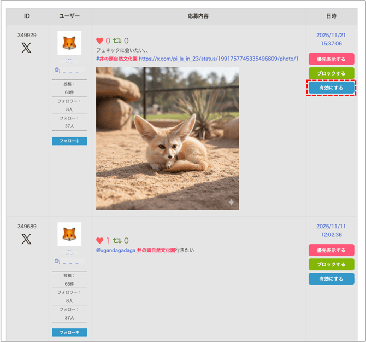Open the fennec fox photo
Screen dimensions: 366x342
point(167,138)
